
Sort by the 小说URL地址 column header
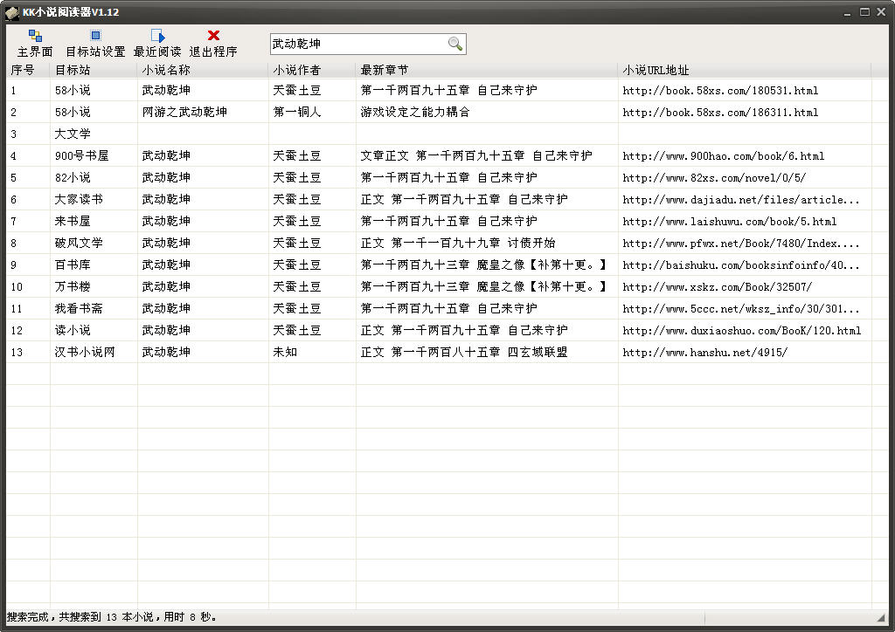[745, 70]
